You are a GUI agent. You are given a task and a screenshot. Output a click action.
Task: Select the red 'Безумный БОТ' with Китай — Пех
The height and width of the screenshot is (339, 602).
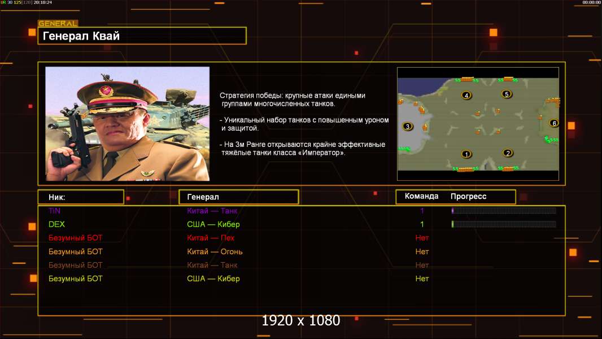[x=75, y=238]
